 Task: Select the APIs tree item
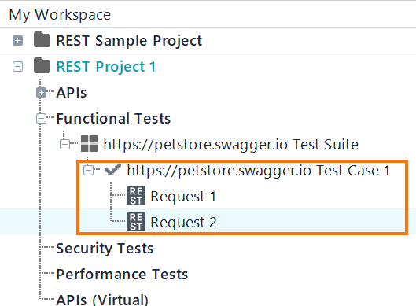72,93
